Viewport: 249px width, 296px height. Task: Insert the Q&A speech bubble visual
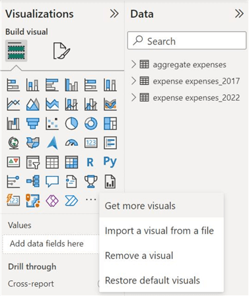(52, 181)
